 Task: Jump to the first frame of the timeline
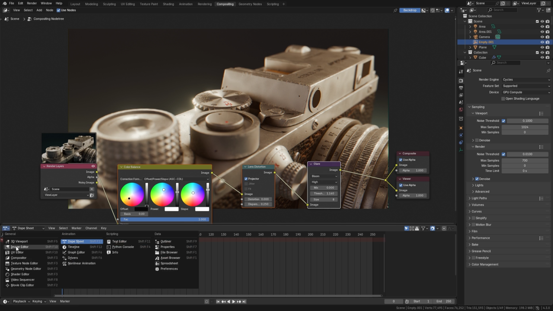pyautogui.click(x=218, y=301)
